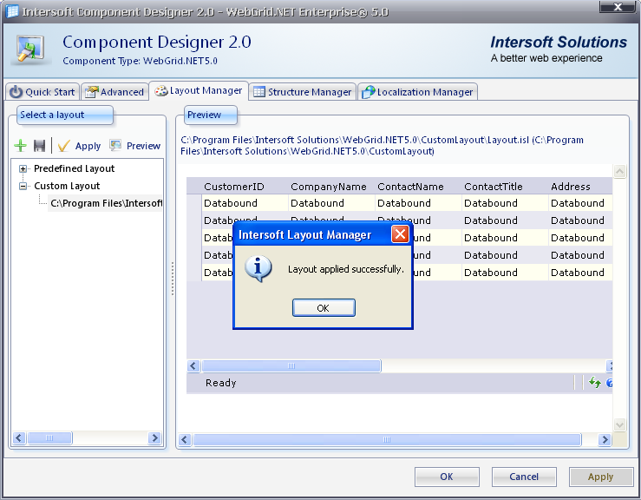Image resolution: width=641 pixels, height=500 pixels.
Task: Click the preview pane bottom scrollbar thumb
Action: (x=387, y=440)
